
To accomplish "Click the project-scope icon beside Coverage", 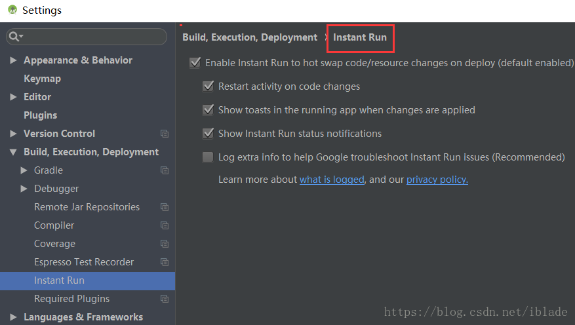I will point(165,244).
